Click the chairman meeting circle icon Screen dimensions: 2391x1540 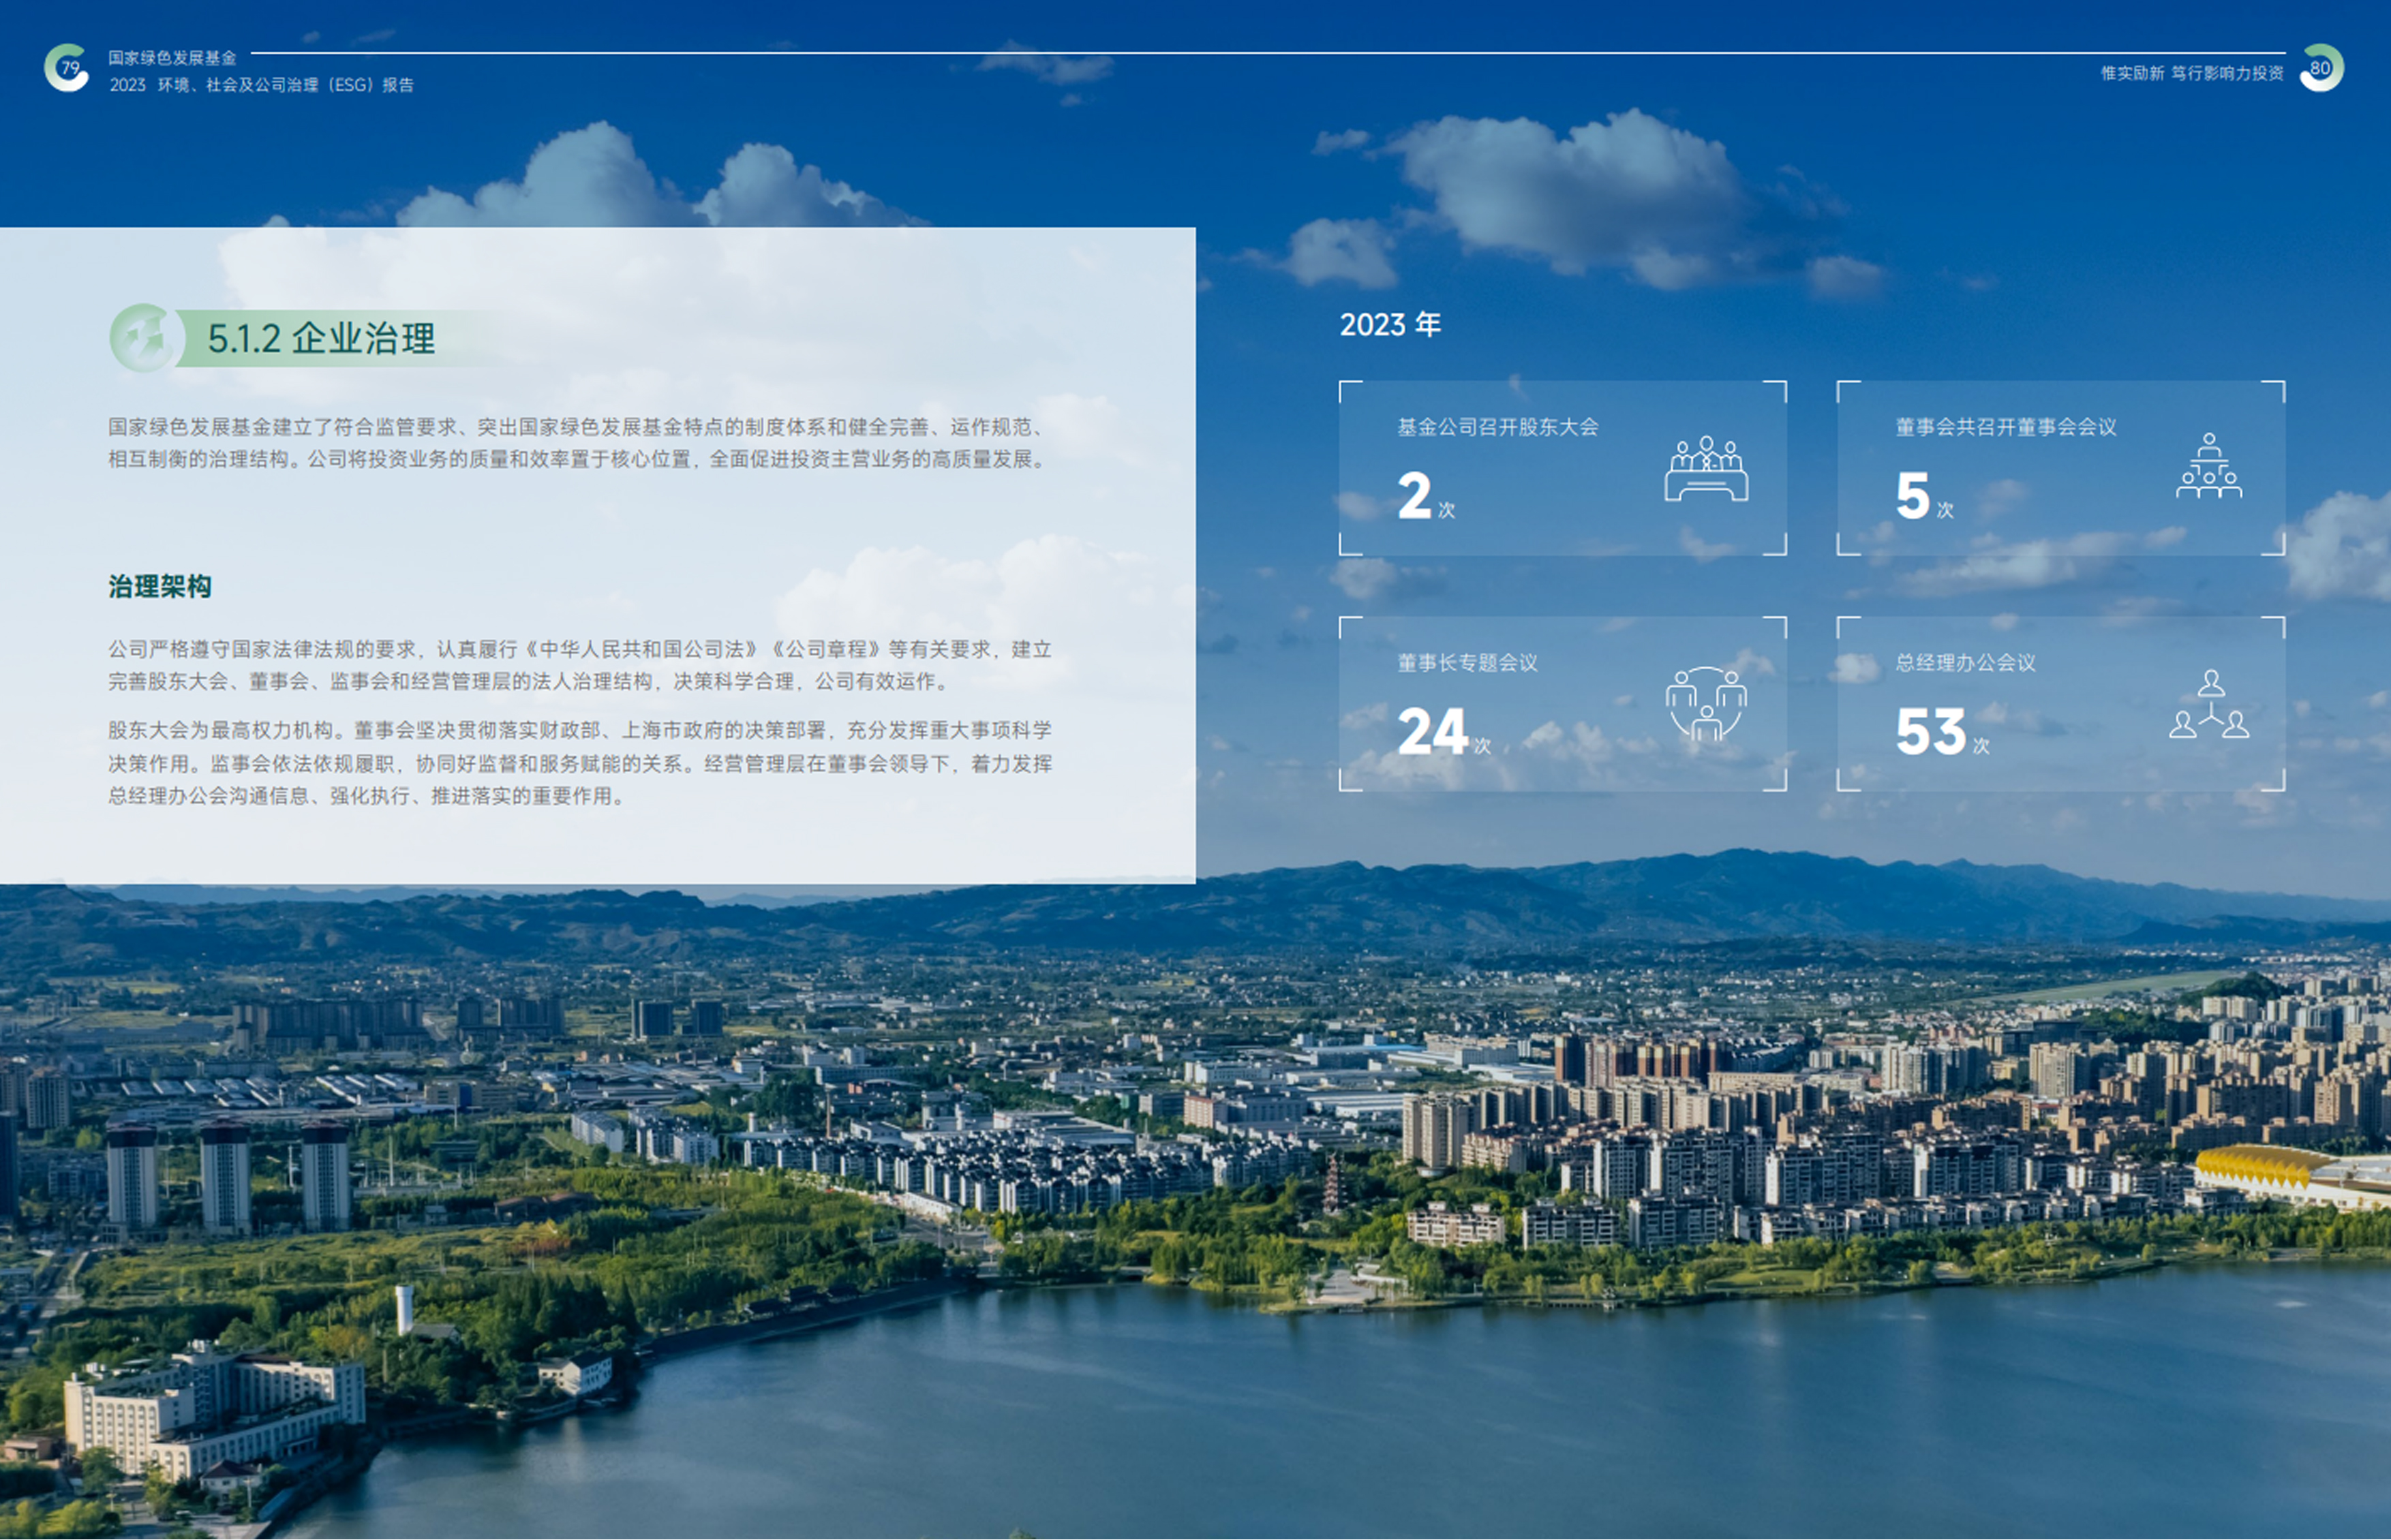pos(1706,704)
